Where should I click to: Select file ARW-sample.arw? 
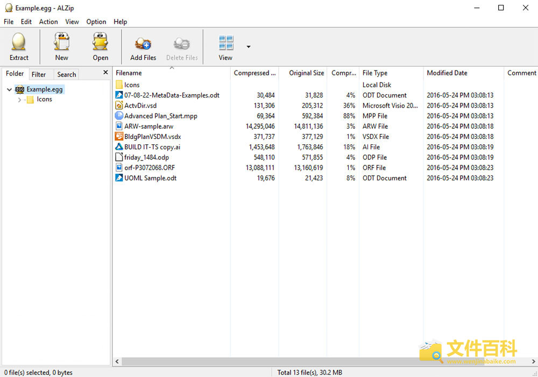pos(149,127)
